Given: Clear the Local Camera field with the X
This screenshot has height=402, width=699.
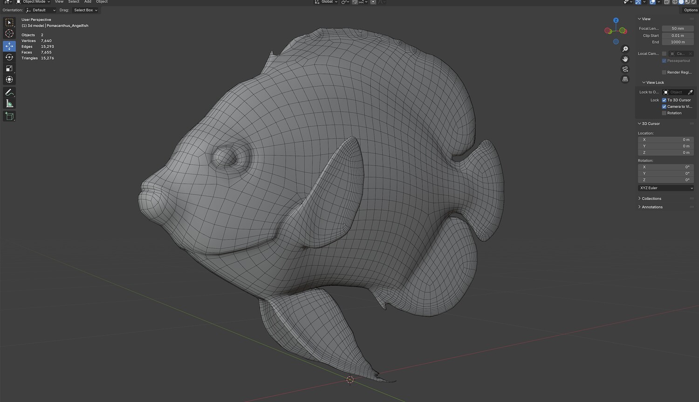Looking at the screenshot, I should 691,54.
